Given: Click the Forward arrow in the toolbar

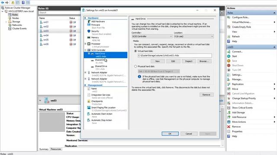Looking at the screenshot, I should click(7, 3).
